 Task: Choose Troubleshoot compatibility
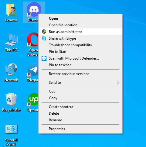pos(80,45)
